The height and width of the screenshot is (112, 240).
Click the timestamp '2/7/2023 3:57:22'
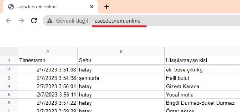click(x=56, y=103)
